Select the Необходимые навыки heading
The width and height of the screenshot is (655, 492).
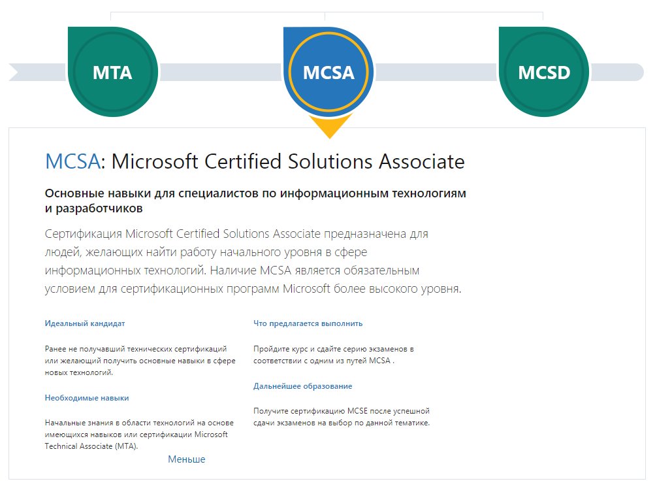point(87,397)
